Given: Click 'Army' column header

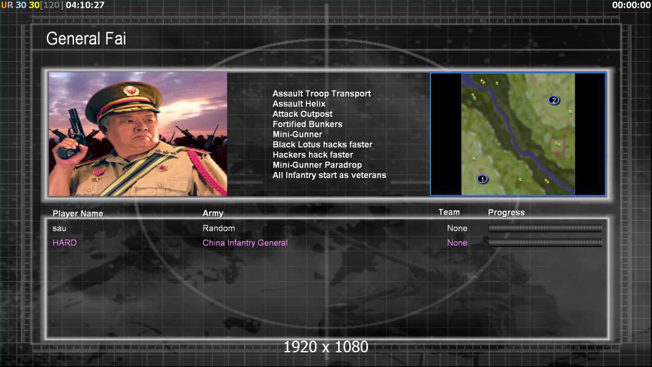Looking at the screenshot, I should [x=213, y=213].
